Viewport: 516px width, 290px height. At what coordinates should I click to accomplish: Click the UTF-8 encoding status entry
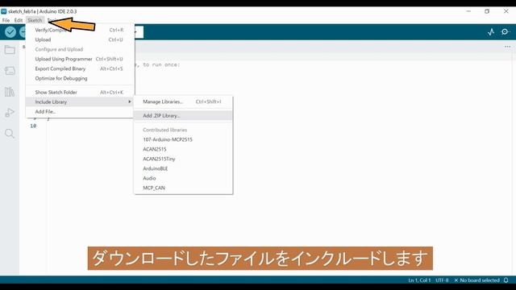(442, 280)
